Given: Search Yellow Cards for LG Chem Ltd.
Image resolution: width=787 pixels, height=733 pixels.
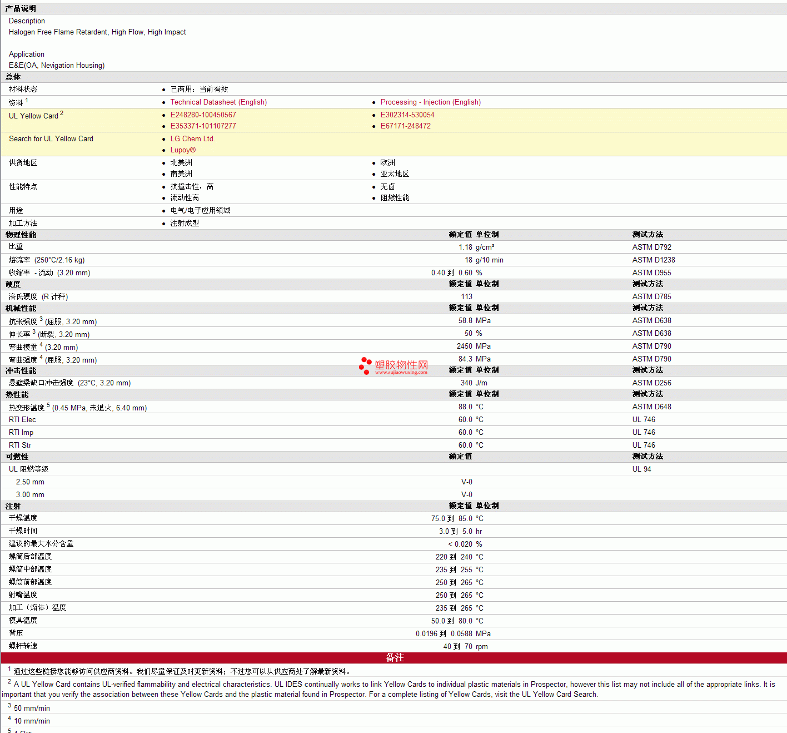Looking at the screenshot, I should pos(193,139).
